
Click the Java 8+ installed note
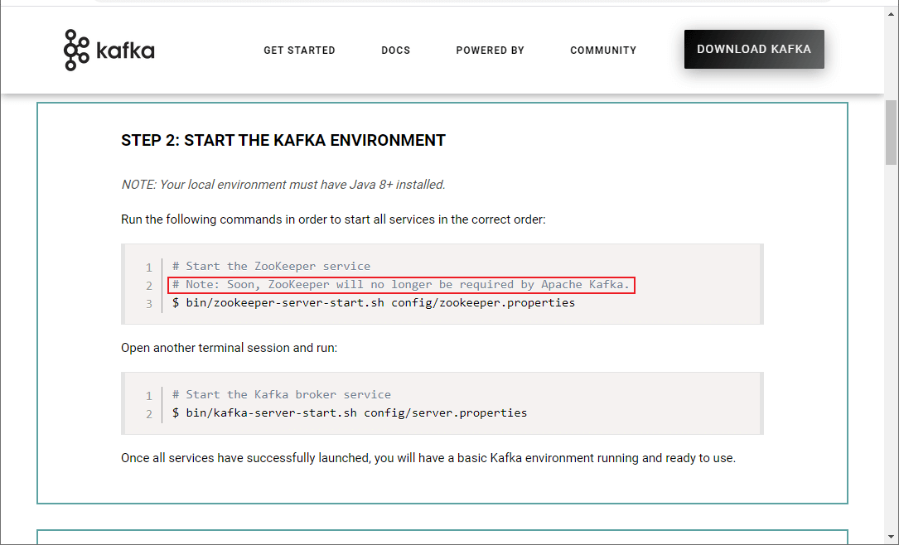click(x=283, y=185)
